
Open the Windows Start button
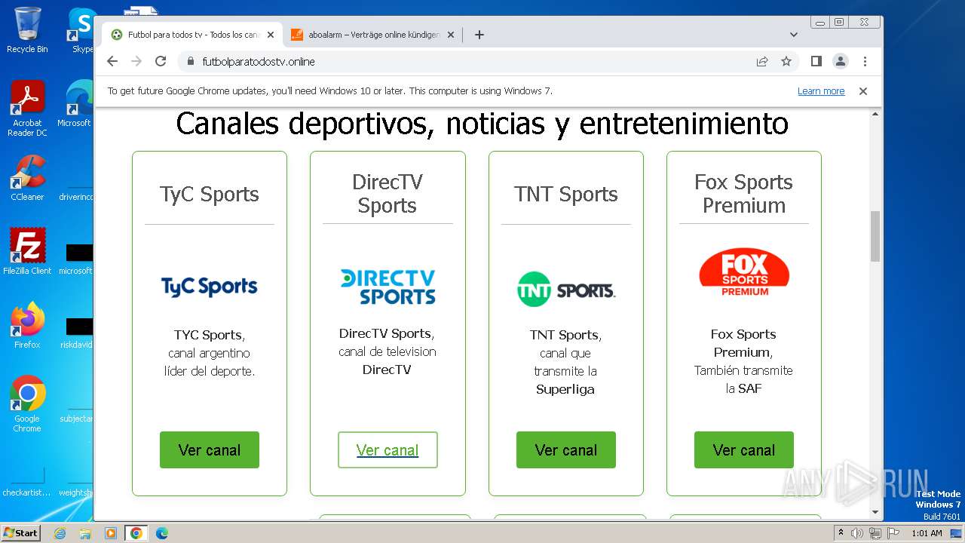[21, 532]
